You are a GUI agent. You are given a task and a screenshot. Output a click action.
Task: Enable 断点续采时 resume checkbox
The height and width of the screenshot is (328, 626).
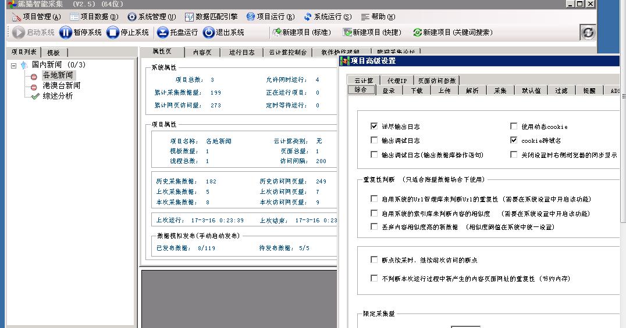(x=374, y=260)
